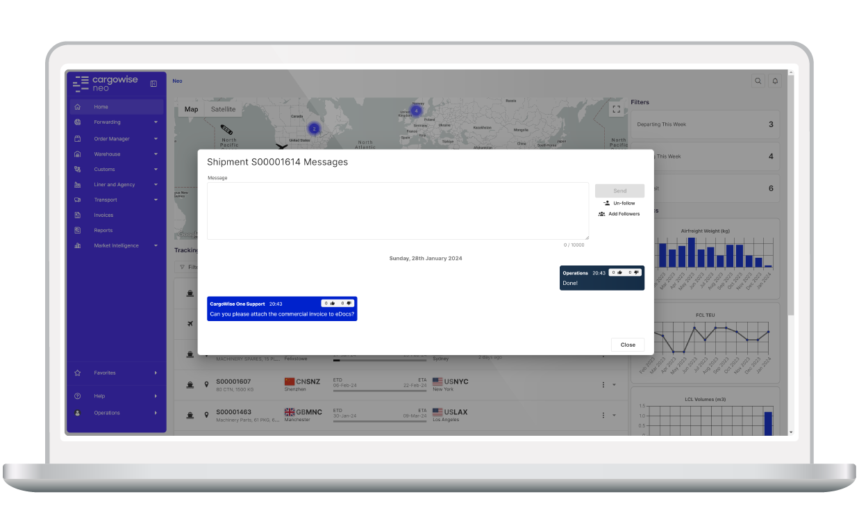Thumbs down the CargoWise One Support message
Image resolution: width=859 pixels, height=515 pixels.
coord(349,303)
